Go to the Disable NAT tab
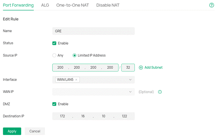The width and height of the screenshot is (217, 139). [x=108, y=5]
